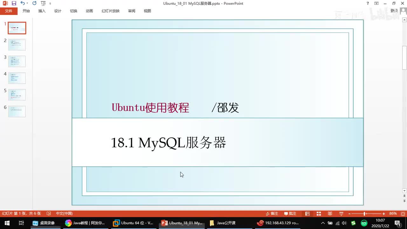Switch to the 设计 ribbon tab

pos(58,11)
